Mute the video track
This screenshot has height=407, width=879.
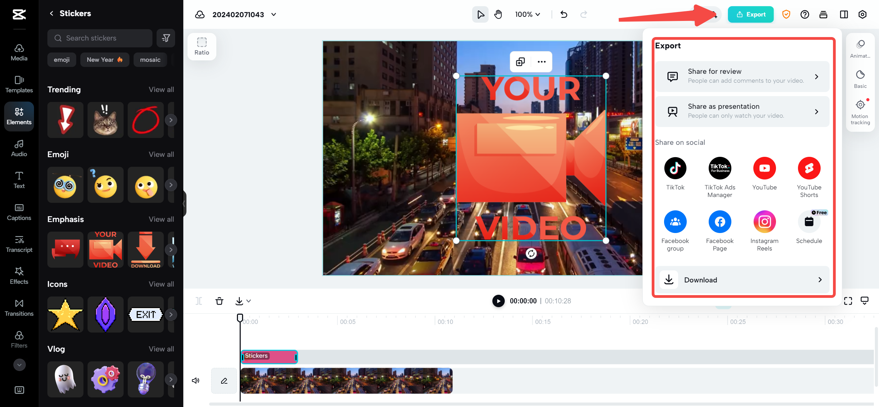(x=195, y=380)
